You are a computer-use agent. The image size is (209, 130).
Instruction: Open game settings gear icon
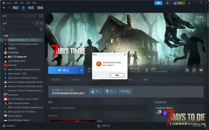point(187,70)
